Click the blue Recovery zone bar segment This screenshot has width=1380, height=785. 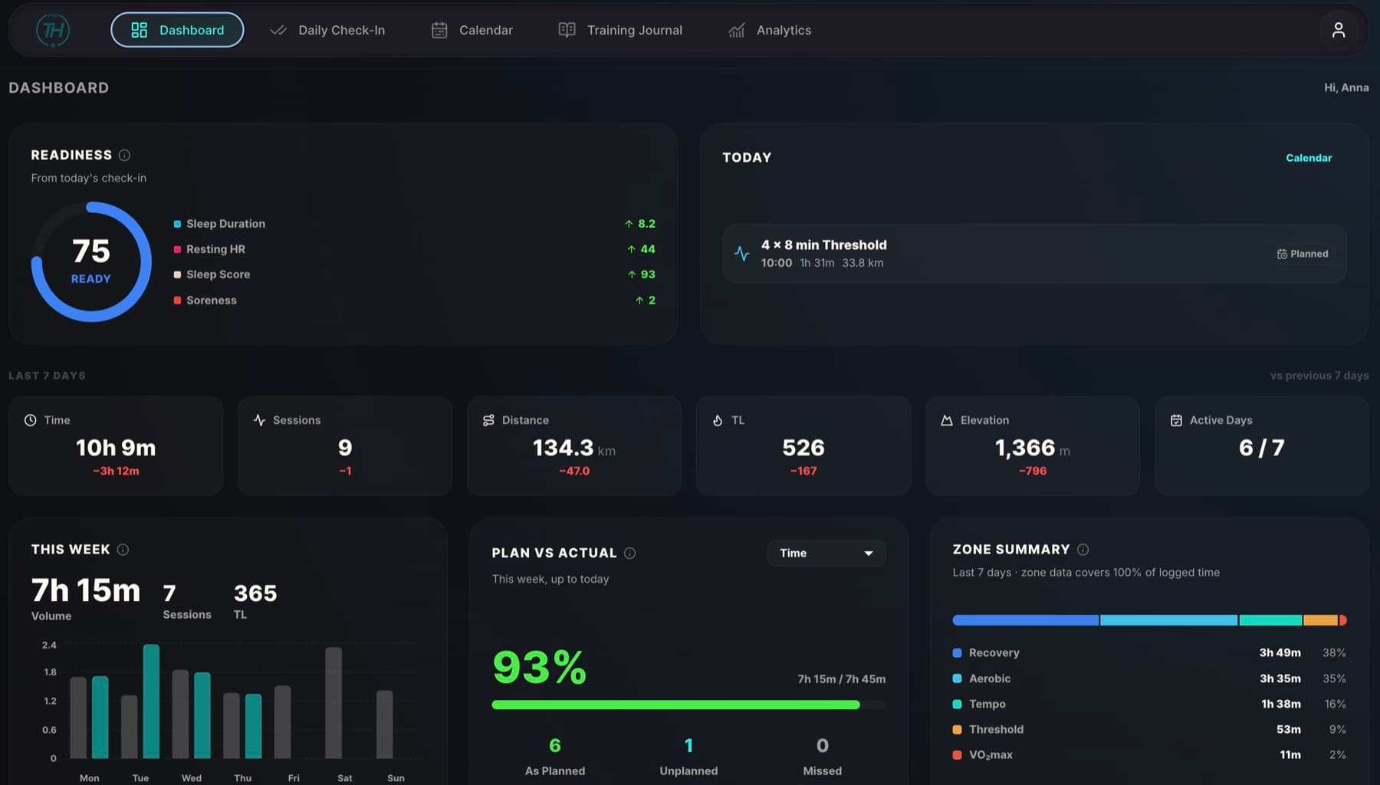click(x=1025, y=620)
